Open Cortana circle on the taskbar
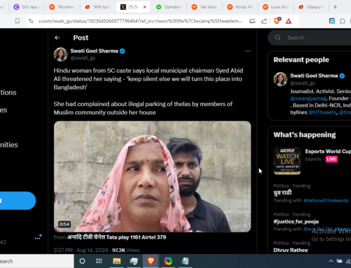This screenshot has height=268, width=351. [x=82, y=261]
